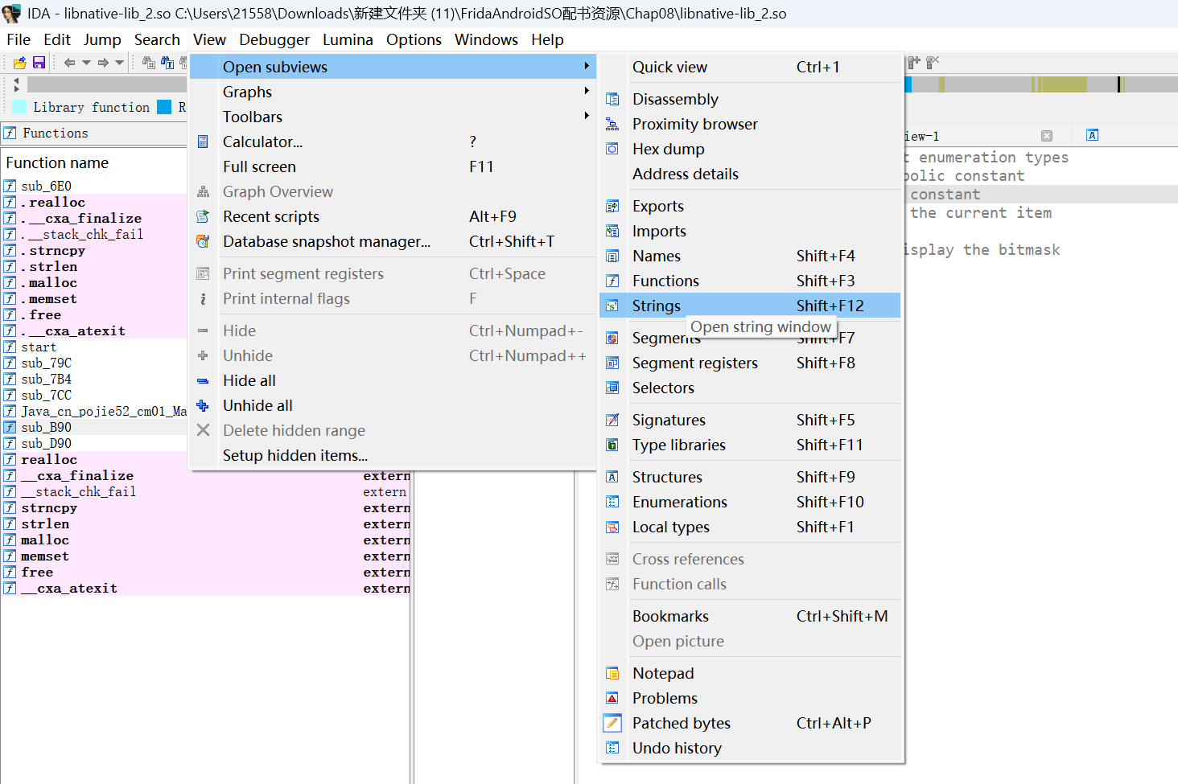
Task: Open Quick view entry
Action: [750, 67]
